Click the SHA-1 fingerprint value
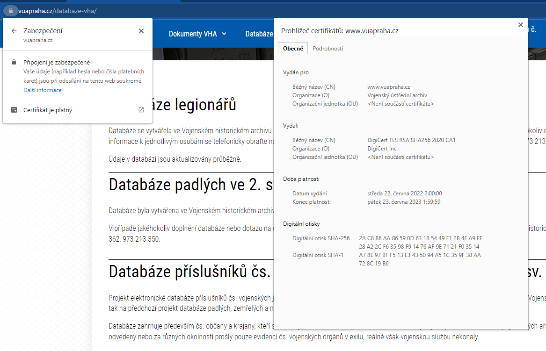The width and height of the screenshot is (546, 351). click(420, 259)
